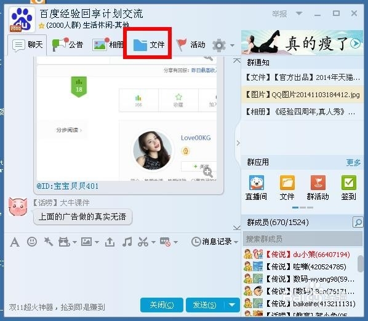The width and height of the screenshot is (368, 321).
Task: Click the group settings gear icon
Action: click(219, 45)
